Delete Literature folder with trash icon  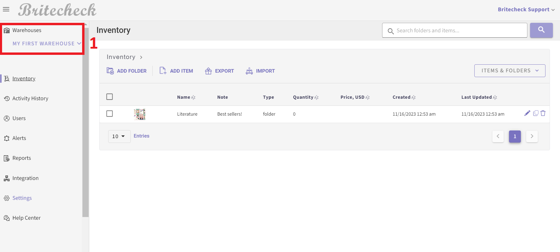pyautogui.click(x=543, y=113)
